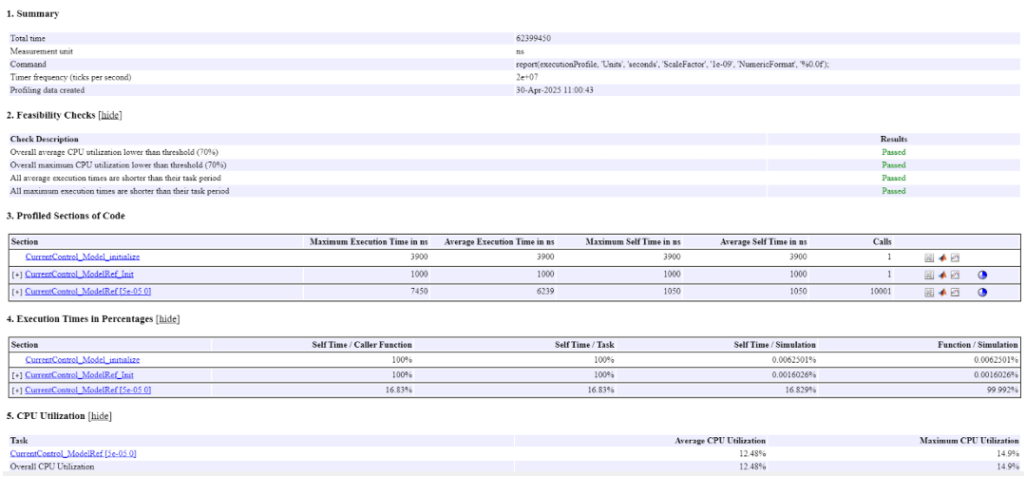Screen dimensions: 1026x495
Task: Open the pie chart icon for CurrentControl_ModelRef [5e-05 0]
Action: pyautogui.click(x=982, y=292)
